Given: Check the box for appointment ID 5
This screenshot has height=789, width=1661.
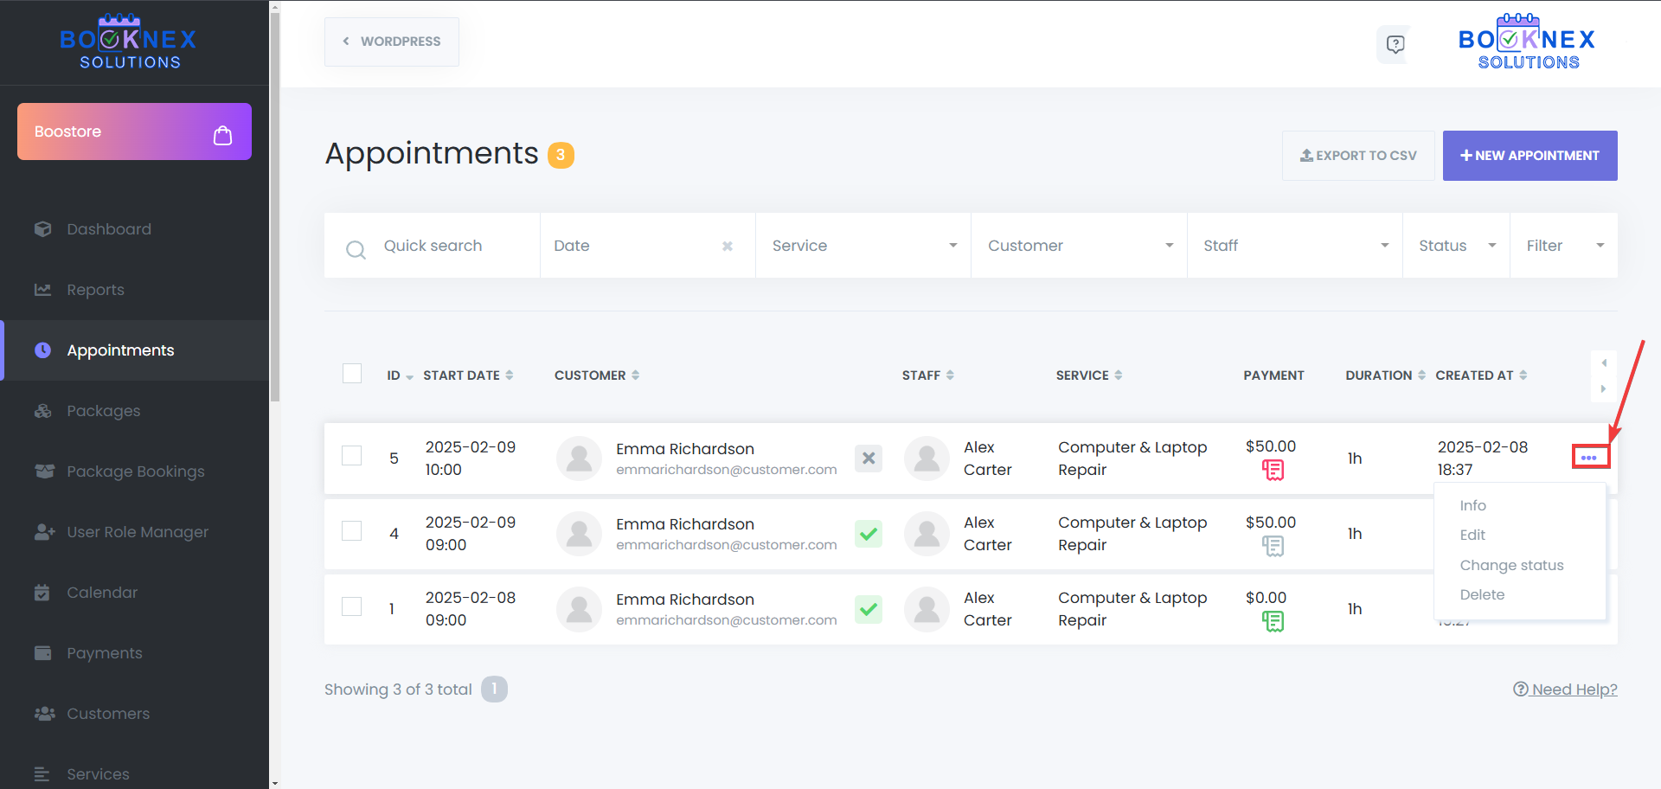Looking at the screenshot, I should point(352,456).
